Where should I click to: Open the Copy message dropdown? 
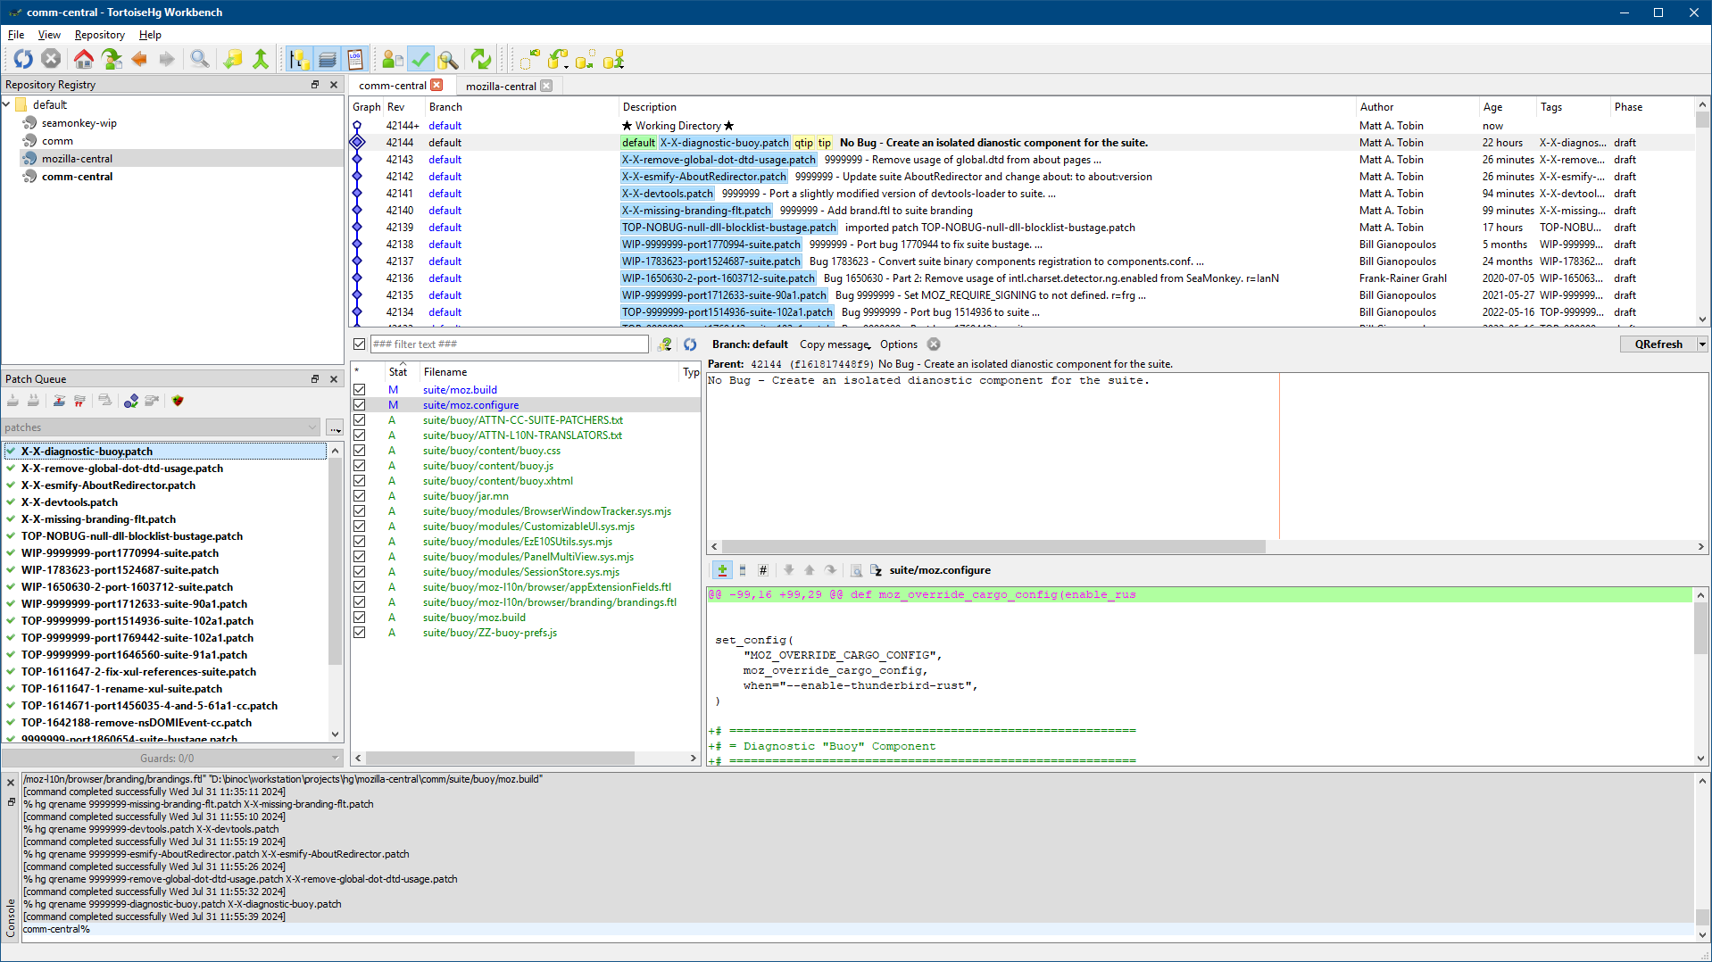835,344
